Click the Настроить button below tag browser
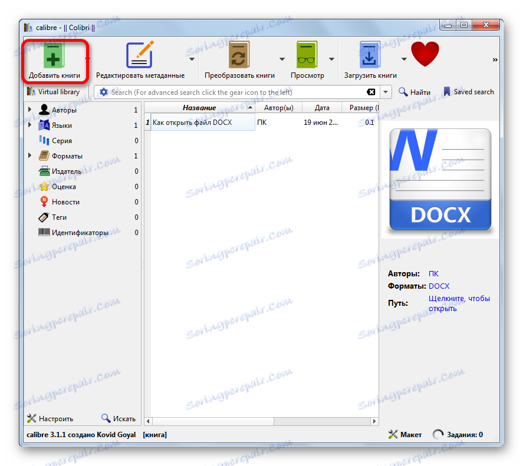The width and height of the screenshot is (523, 466). click(x=50, y=419)
